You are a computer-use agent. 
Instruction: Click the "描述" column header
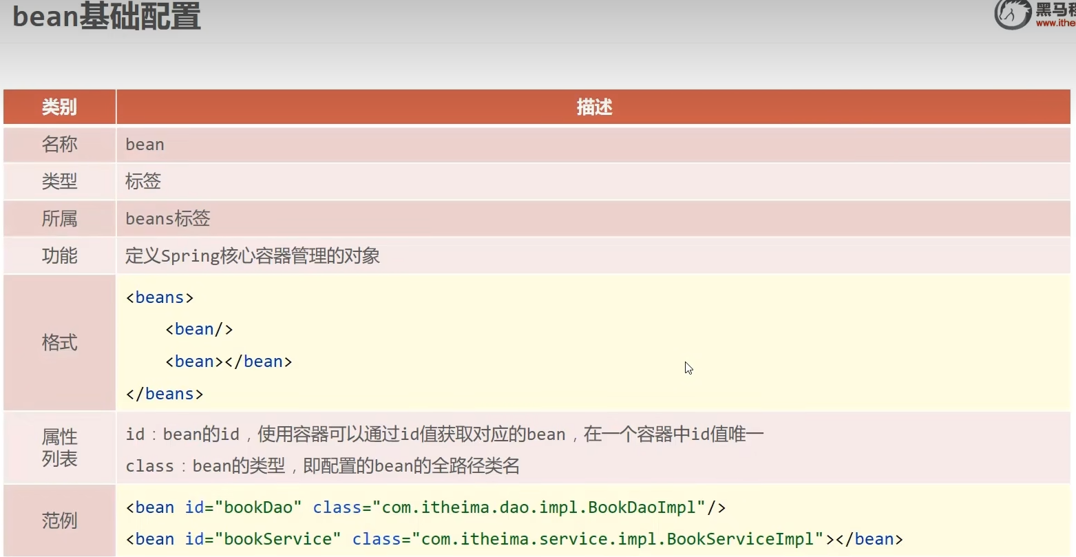(594, 107)
